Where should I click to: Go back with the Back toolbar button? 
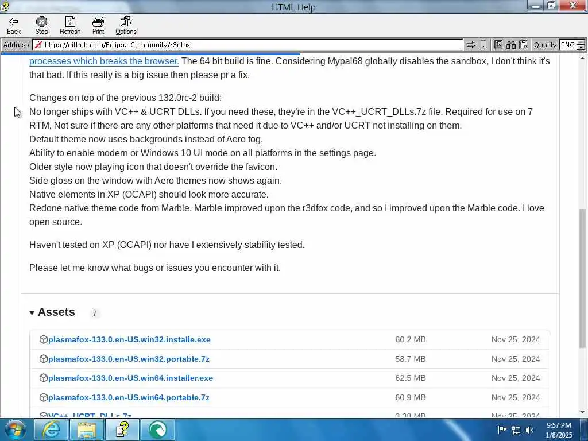[x=14, y=26]
